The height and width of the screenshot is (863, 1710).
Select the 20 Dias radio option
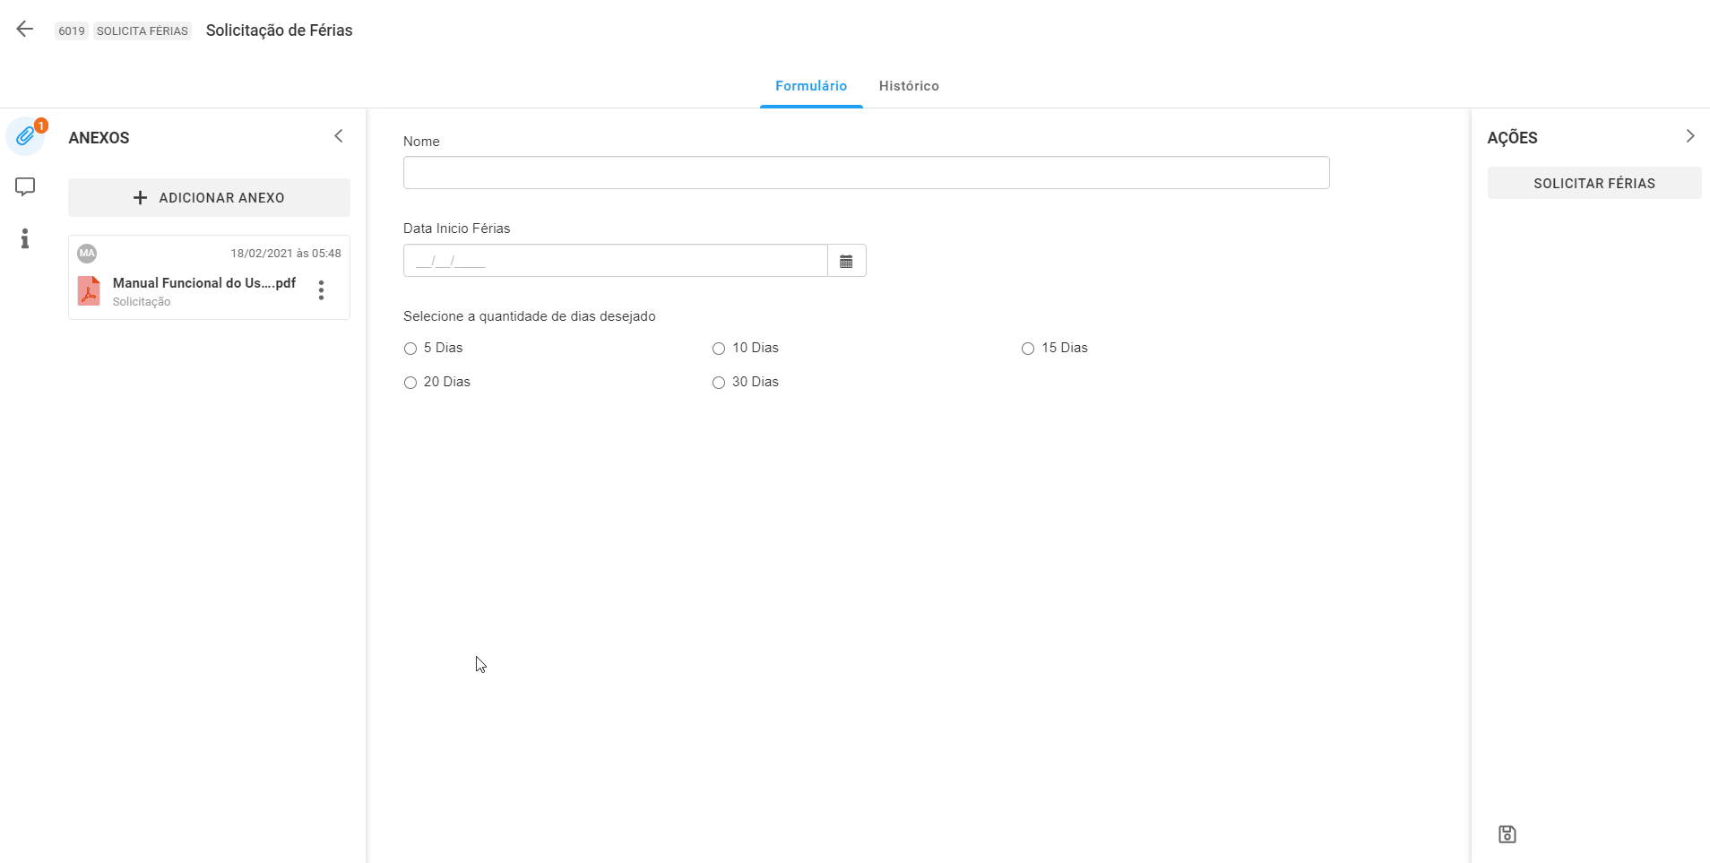[410, 383]
